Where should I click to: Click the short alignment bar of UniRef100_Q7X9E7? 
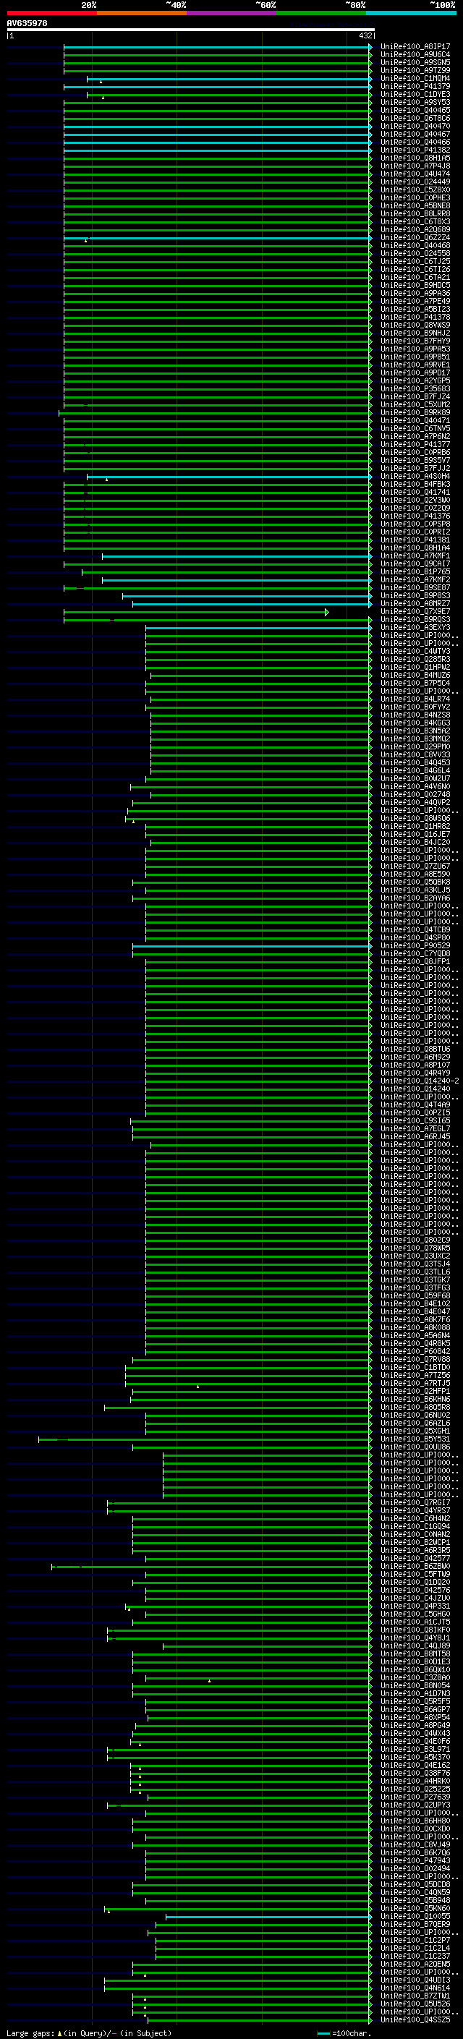(x=196, y=612)
